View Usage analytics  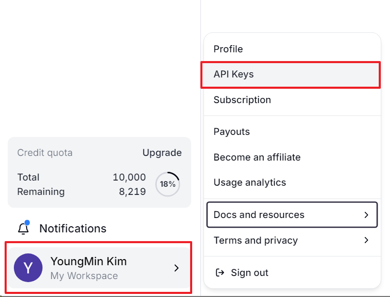292,183
